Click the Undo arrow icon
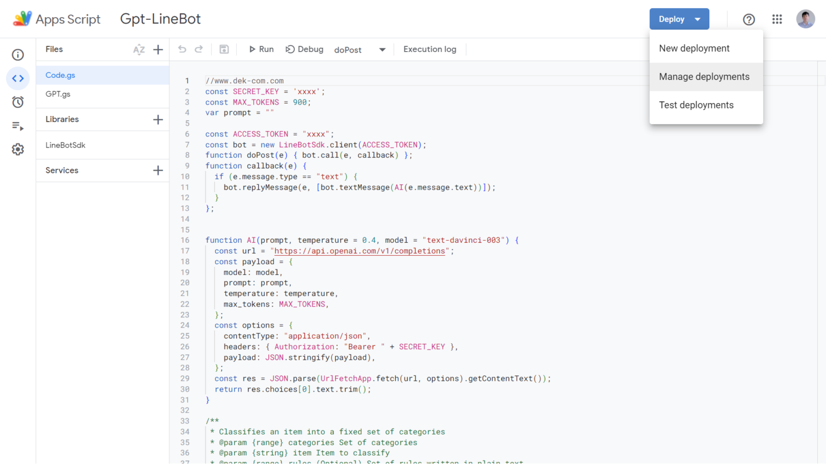The width and height of the screenshot is (826, 464). pyautogui.click(x=182, y=49)
